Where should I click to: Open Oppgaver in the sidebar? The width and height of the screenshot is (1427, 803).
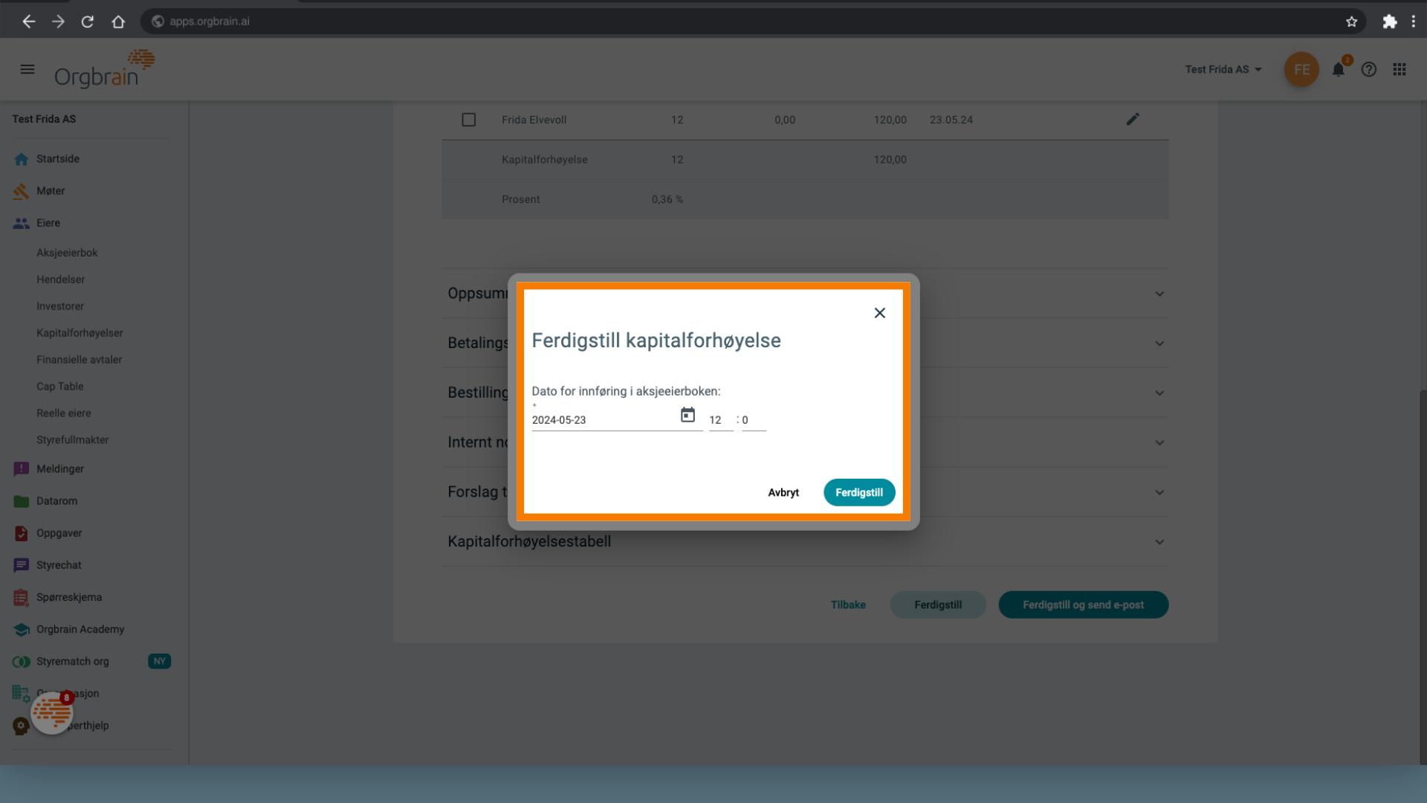click(59, 533)
